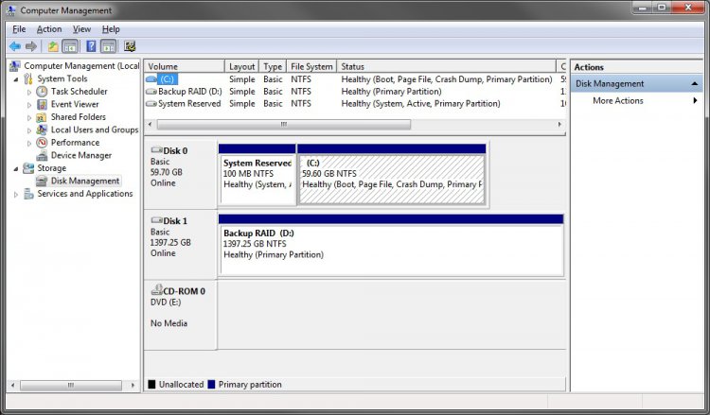Expand Local Users and Groups node

(29, 130)
